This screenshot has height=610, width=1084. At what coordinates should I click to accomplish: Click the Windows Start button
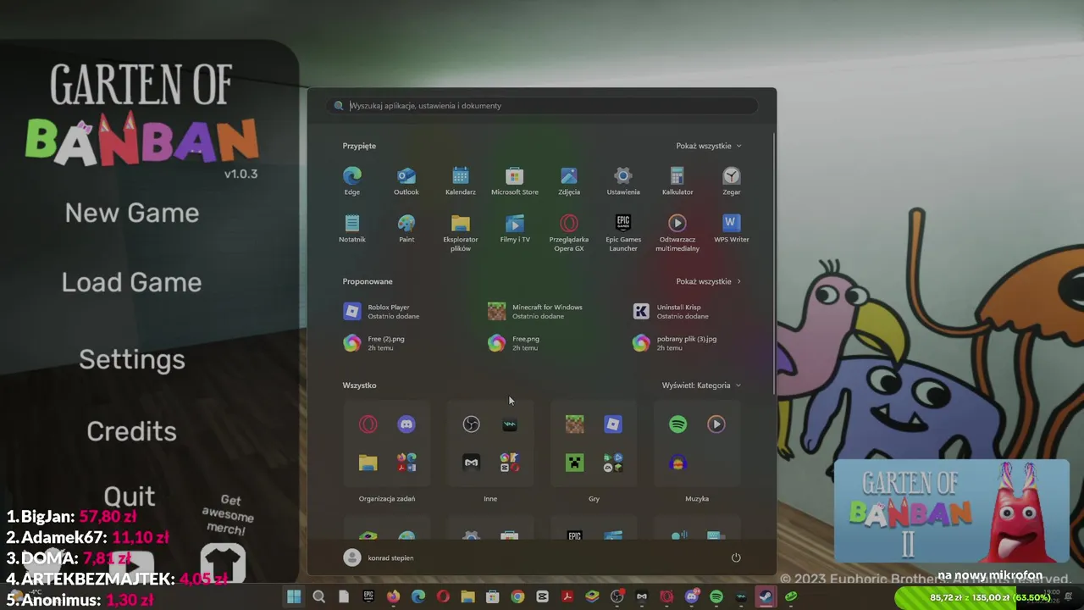pyautogui.click(x=294, y=596)
